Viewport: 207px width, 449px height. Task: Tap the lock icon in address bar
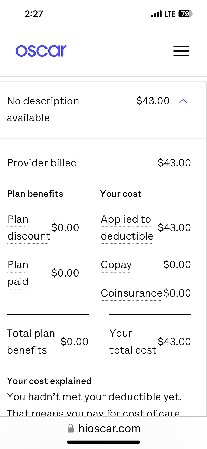71,429
